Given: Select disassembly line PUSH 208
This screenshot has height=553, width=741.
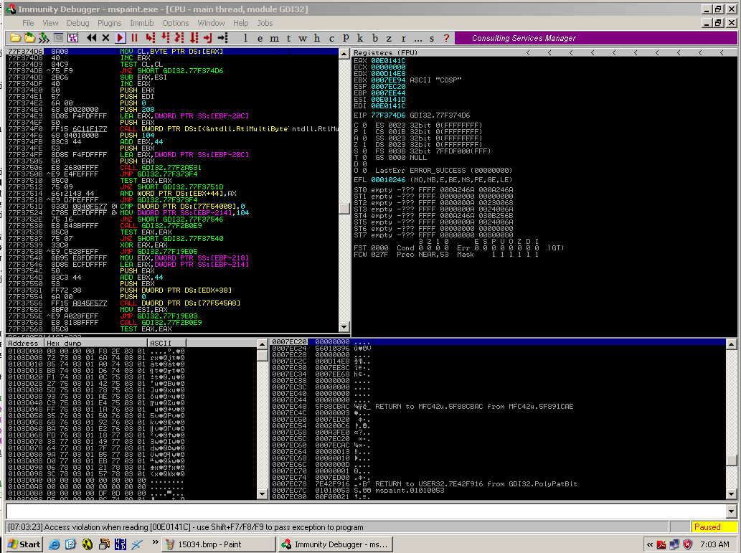Looking at the screenshot, I should click(x=172, y=109).
